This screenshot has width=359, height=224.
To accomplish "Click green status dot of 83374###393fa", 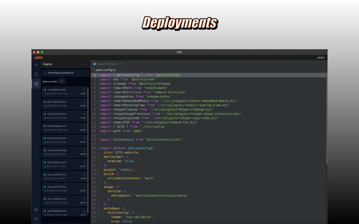I will [45, 102].
